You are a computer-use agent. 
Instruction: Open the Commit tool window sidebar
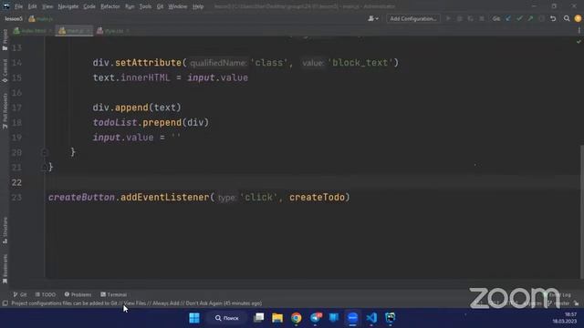pyautogui.click(x=5, y=70)
